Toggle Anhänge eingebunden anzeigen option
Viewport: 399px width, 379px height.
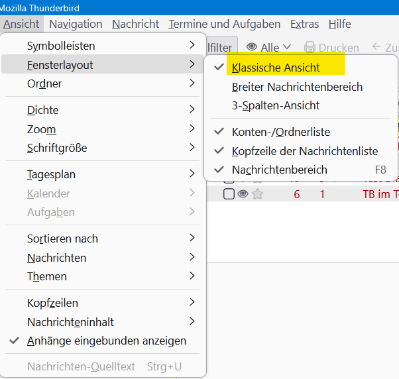click(107, 341)
